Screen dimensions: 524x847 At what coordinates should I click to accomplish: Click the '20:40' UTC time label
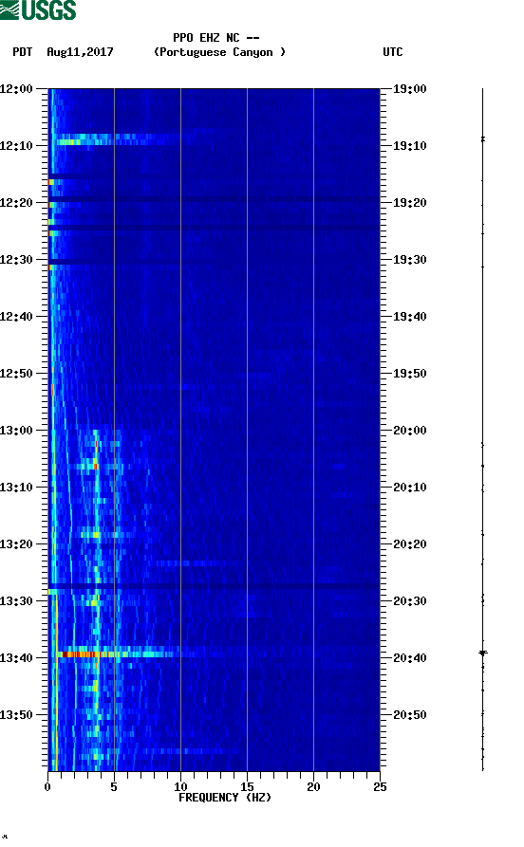(x=410, y=658)
